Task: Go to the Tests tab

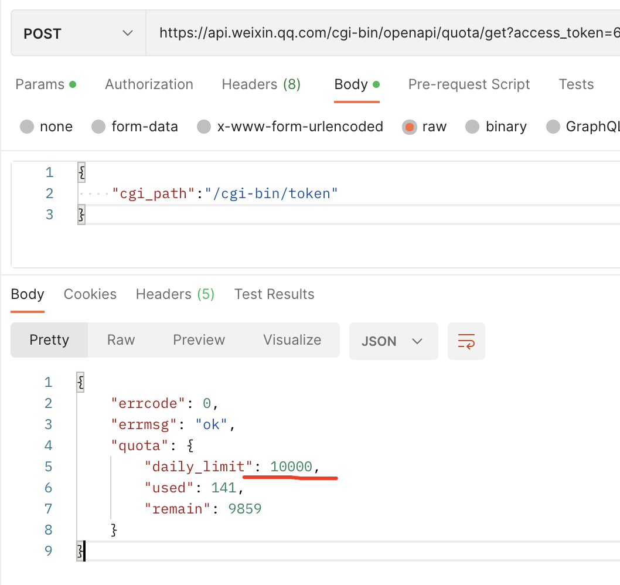Action: coord(576,84)
